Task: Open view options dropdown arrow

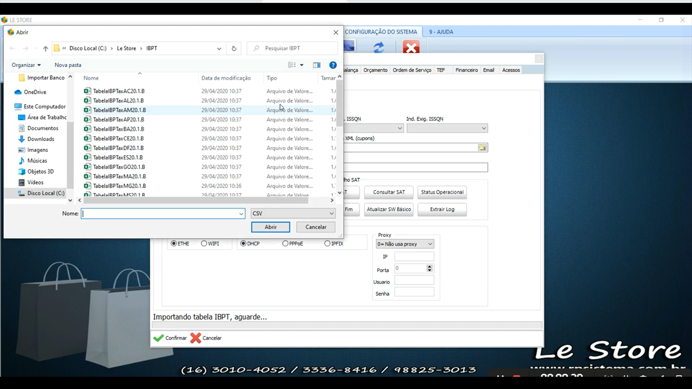Action: pyautogui.click(x=302, y=65)
